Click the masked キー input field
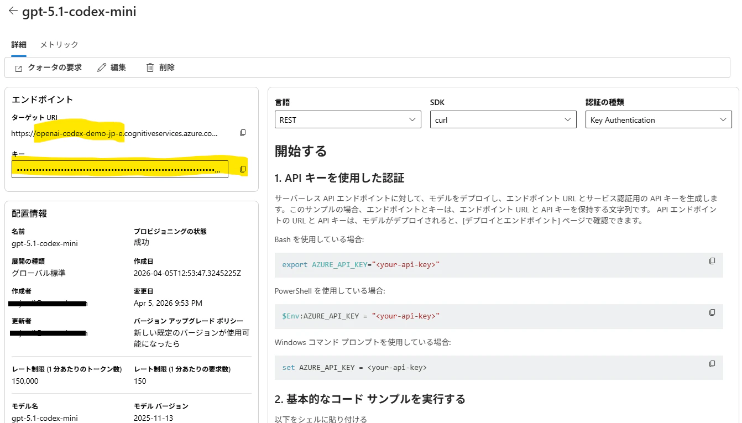Screen dimensions: 742x423 [120, 169]
